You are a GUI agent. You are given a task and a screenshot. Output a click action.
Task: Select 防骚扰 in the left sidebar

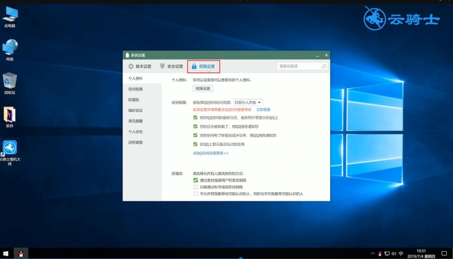142,100
